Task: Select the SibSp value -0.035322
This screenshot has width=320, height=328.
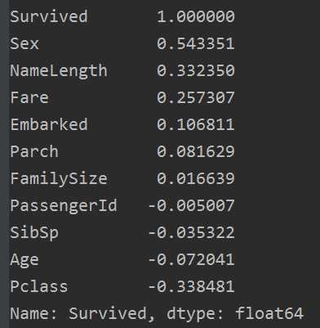Action: 191,232
